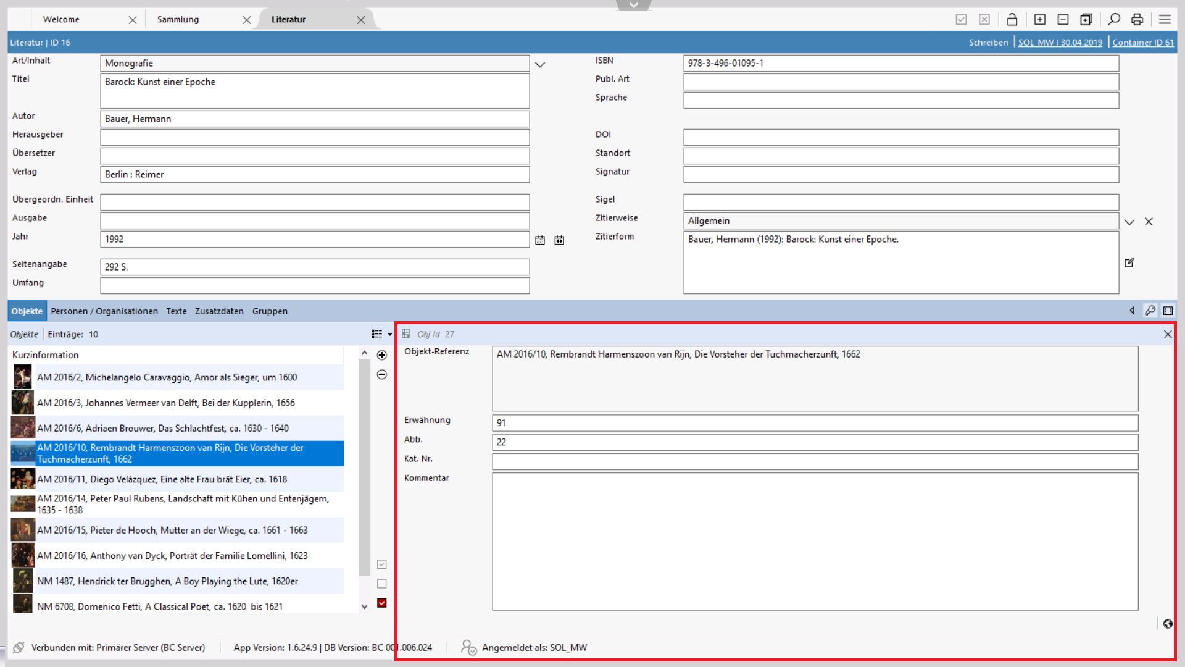
Task: Add new record with plus toolbar icon
Action: [1040, 20]
